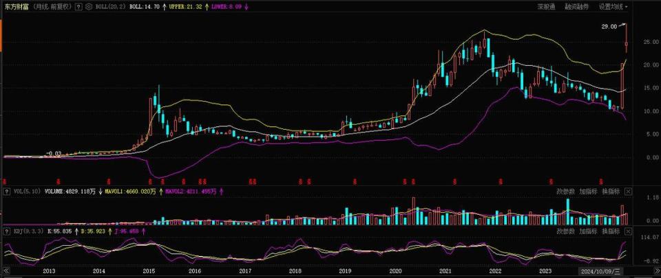Click the BOLL:14.70 value
Image resolution: width=661 pixels, height=278 pixels.
pyautogui.click(x=145, y=7)
